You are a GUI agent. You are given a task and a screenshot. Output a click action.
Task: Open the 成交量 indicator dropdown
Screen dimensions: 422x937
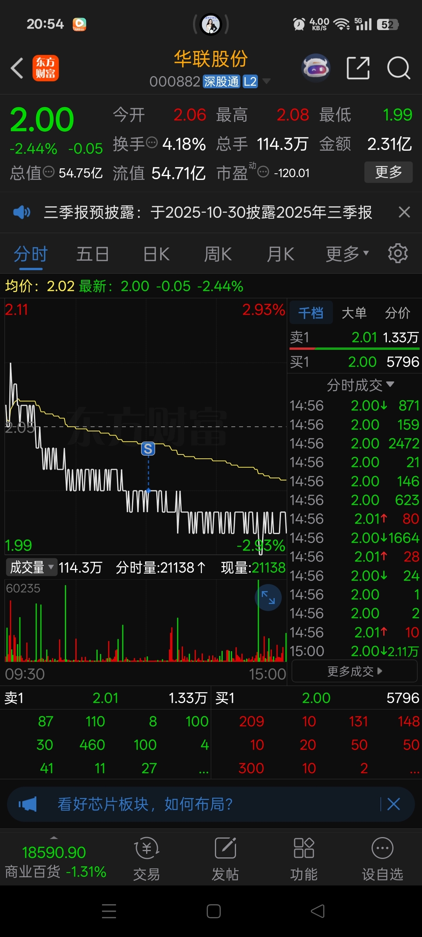(x=31, y=567)
